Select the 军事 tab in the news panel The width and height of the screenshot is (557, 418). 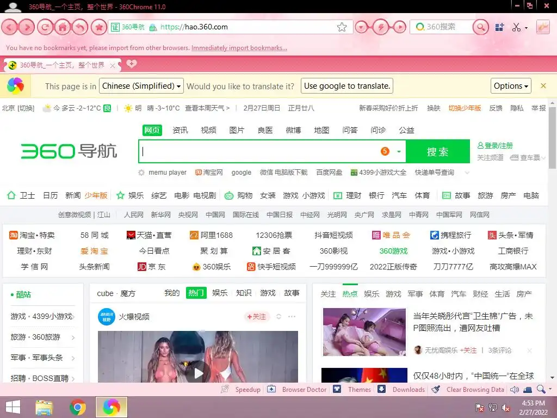pos(415,294)
